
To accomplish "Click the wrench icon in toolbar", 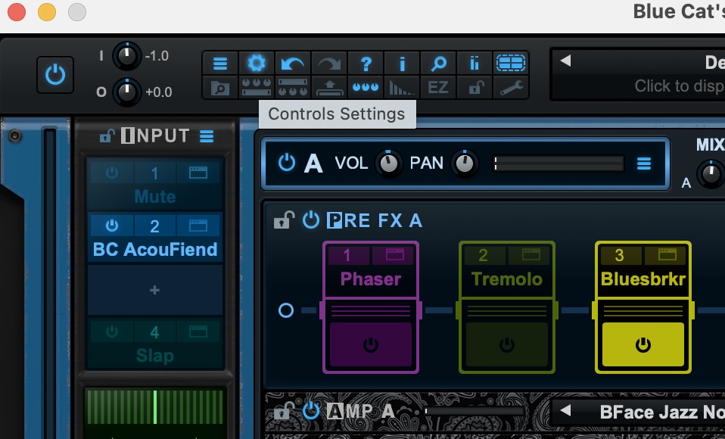I will point(511,88).
